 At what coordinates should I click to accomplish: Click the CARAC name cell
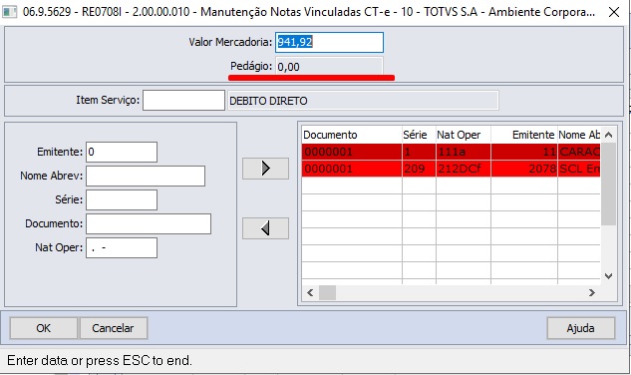pyautogui.click(x=579, y=152)
